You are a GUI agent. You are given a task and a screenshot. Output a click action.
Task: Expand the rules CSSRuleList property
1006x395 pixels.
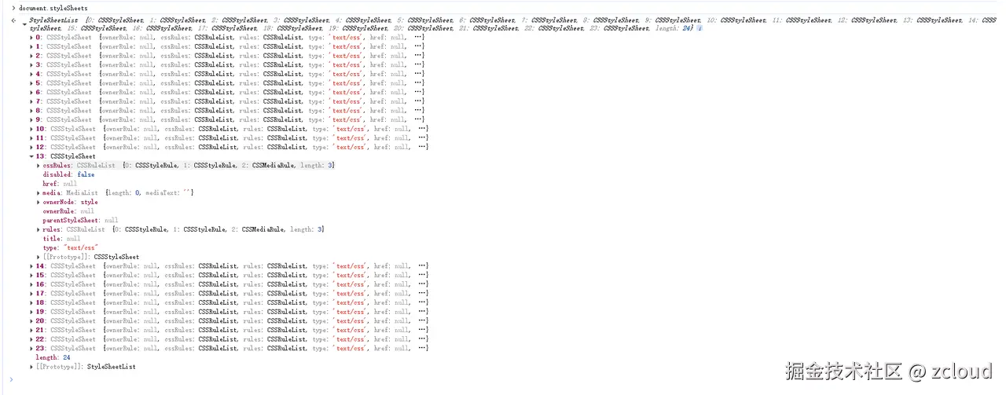pyautogui.click(x=39, y=229)
